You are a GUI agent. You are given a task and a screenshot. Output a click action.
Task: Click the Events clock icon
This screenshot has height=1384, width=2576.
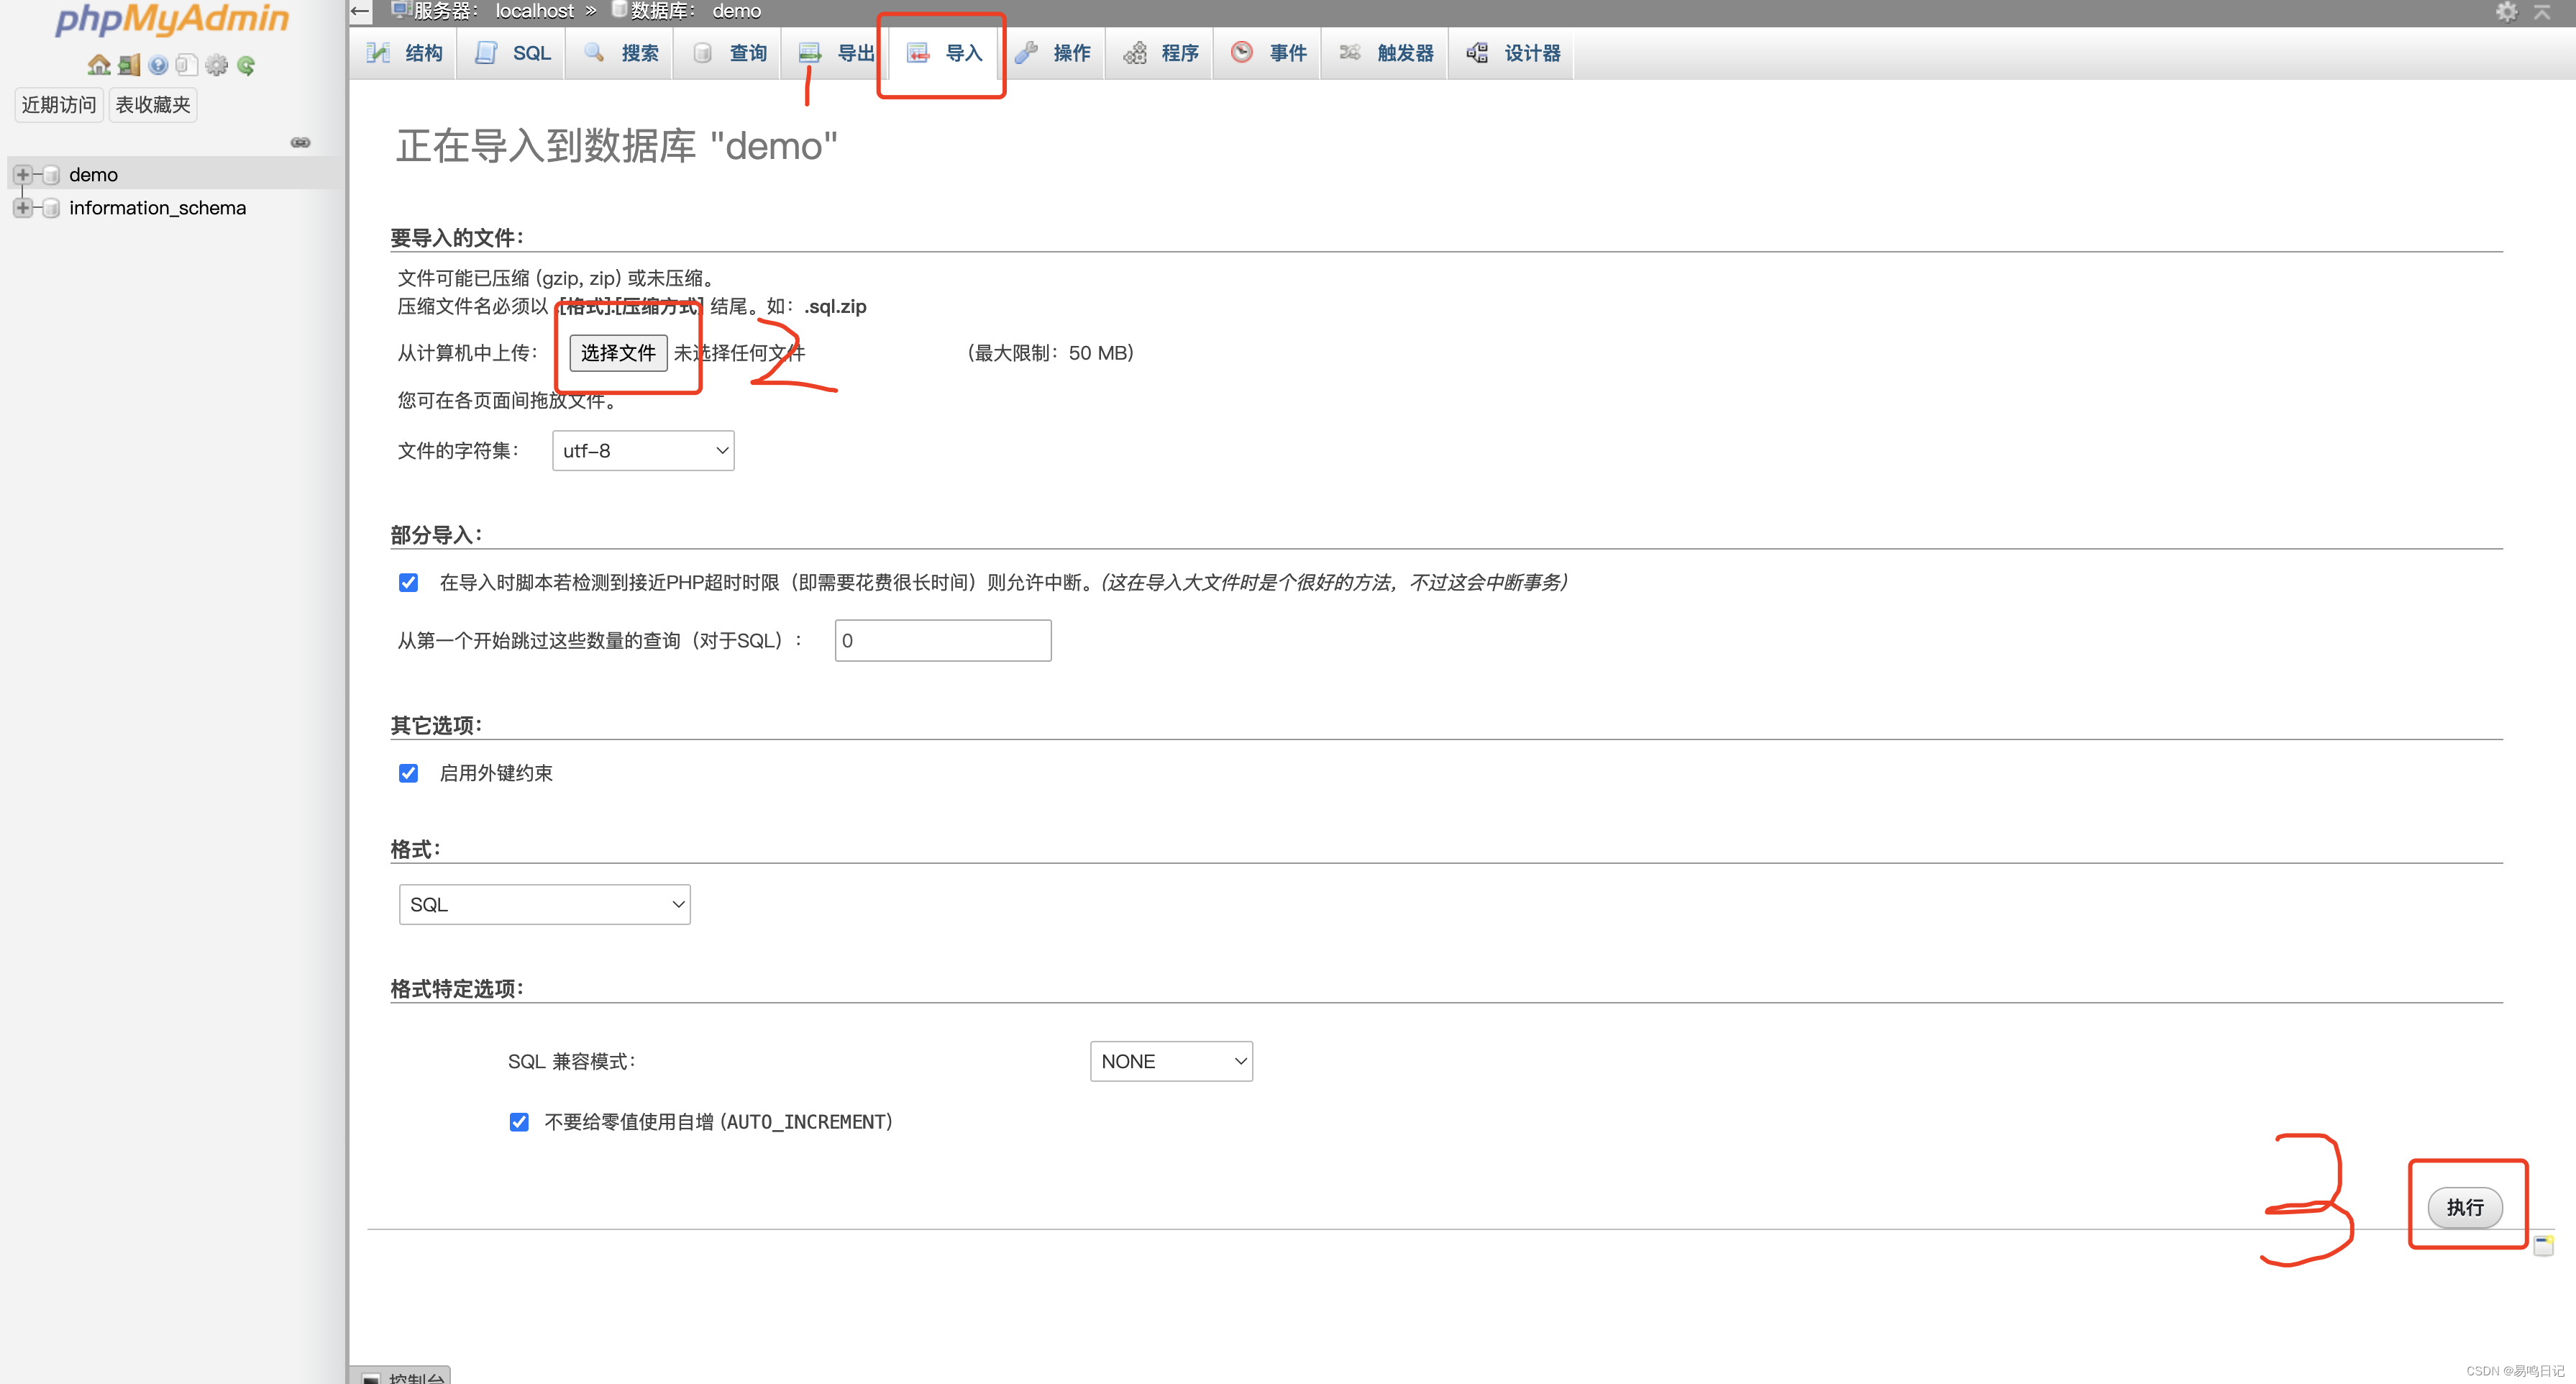1242,52
